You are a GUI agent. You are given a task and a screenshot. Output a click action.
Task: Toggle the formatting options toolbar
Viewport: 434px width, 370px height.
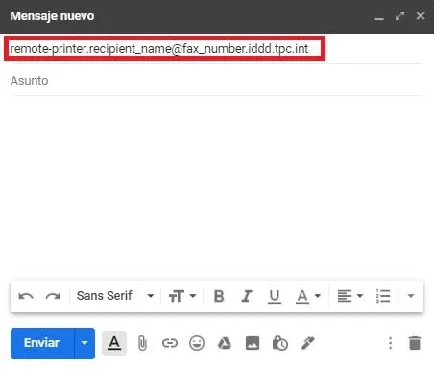tap(114, 343)
